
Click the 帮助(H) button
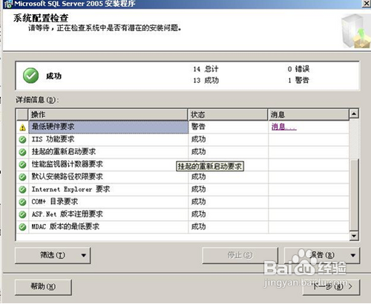(x=43, y=287)
